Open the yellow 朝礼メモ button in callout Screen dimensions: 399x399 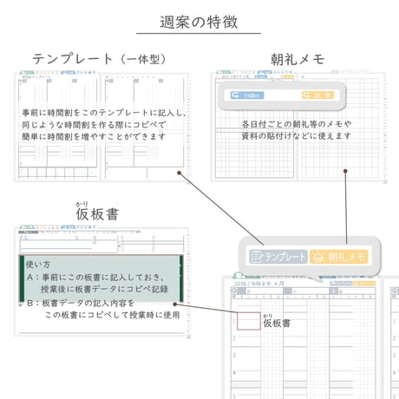(x=339, y=257)
